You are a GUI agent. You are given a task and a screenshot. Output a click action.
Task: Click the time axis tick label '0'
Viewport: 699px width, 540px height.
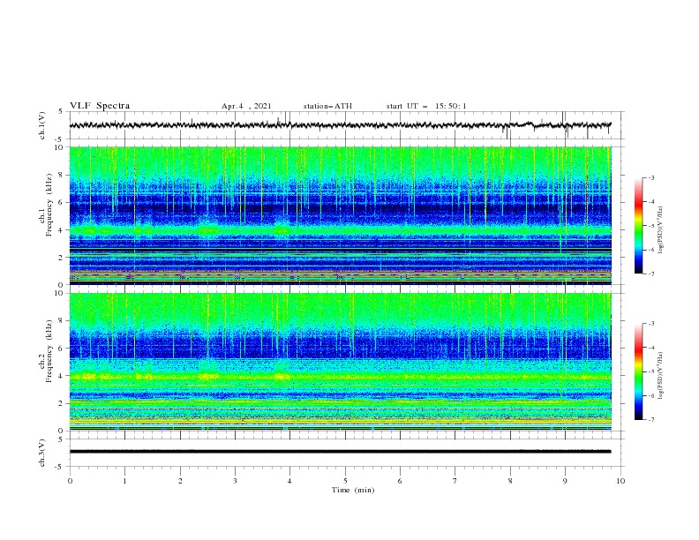(x=70, y=481)
